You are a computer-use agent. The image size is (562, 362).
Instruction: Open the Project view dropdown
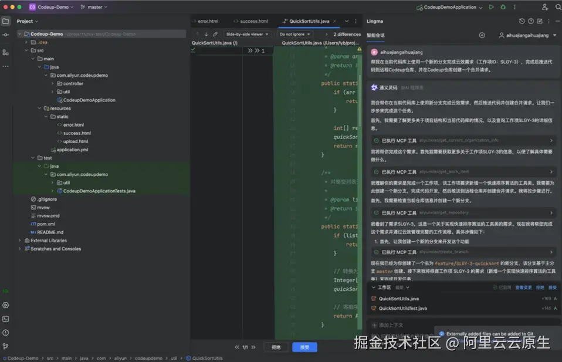click(x=27, y=21)
